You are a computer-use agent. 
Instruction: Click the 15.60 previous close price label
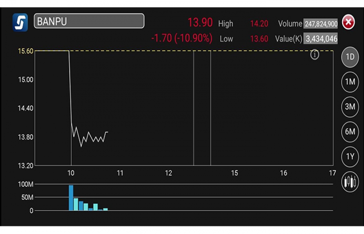[25, 51]
